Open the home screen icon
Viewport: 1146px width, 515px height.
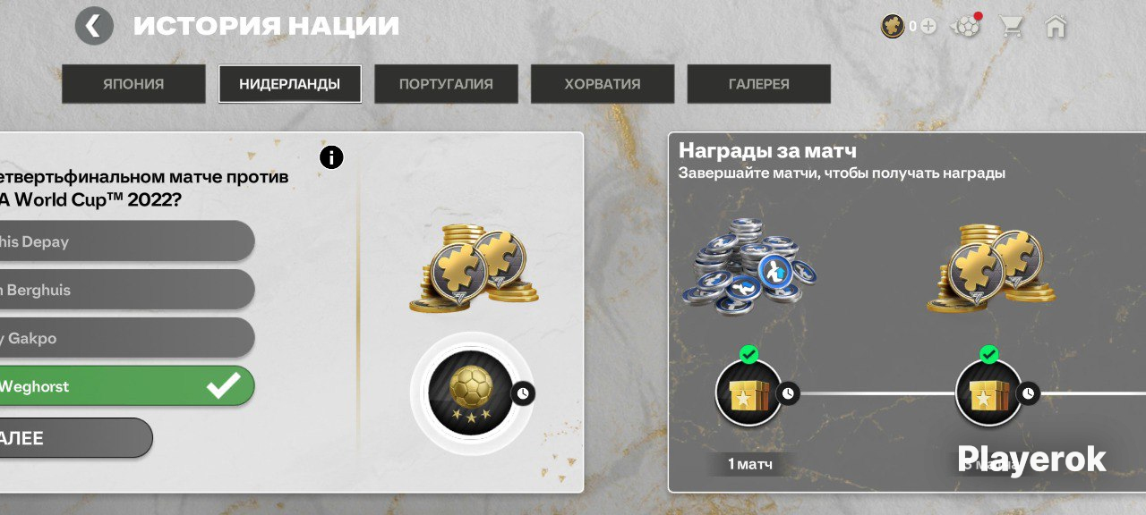(x=1056, y=27)
